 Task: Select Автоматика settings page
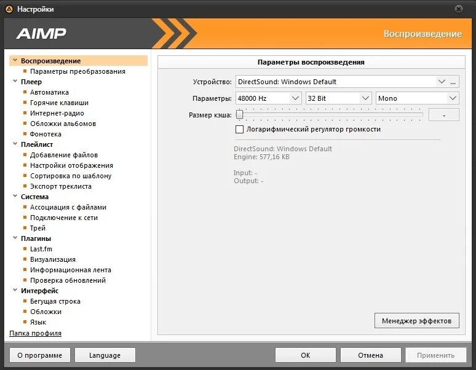pyautogui.click(x=49, y=92)
